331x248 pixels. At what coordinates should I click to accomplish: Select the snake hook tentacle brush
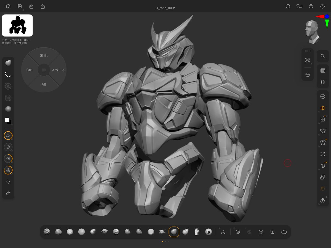[x=162, y=232]
